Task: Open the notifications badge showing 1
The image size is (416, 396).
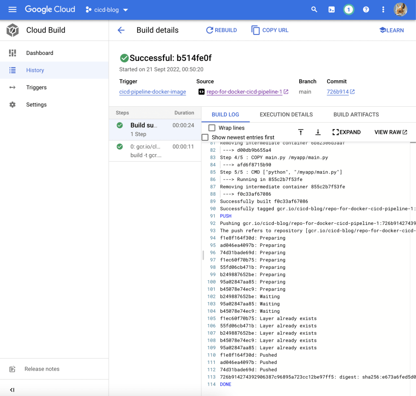Action: click(348, 10)
